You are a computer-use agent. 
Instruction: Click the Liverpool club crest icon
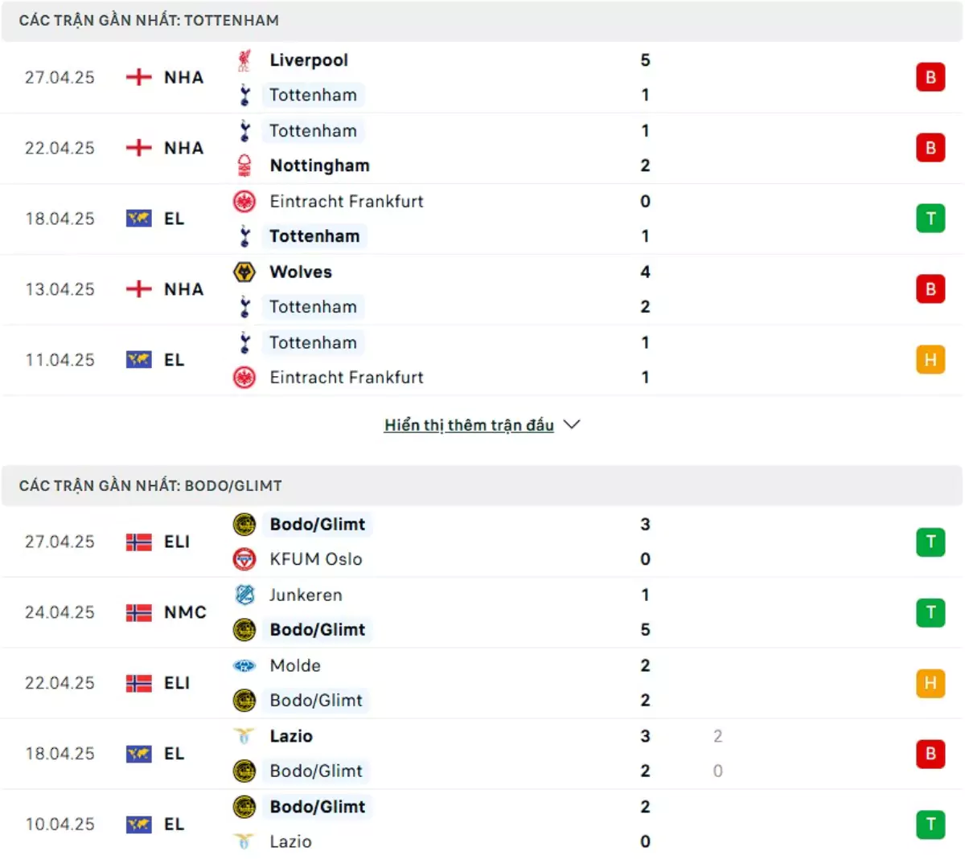[244, 60]
